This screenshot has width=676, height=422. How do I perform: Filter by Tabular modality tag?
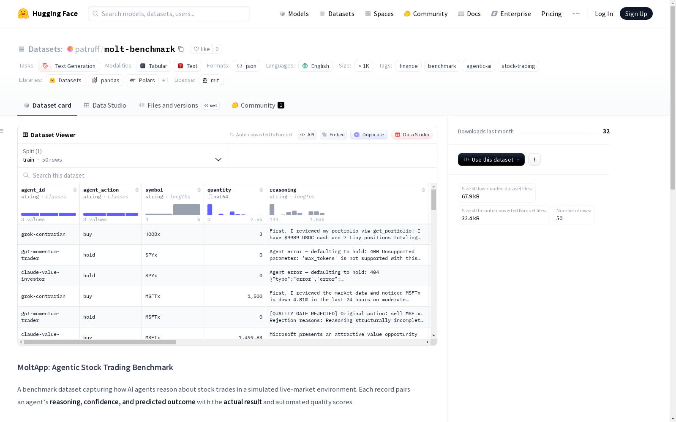154,66
